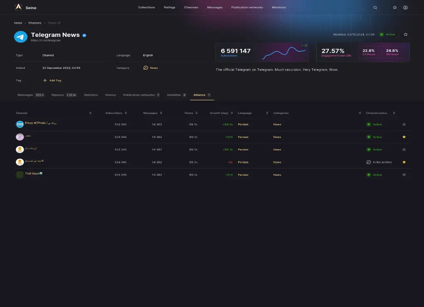Viewport: 424px width, 307px height.
Task: Sort by Views column arrows
Action: pos(197,113)
